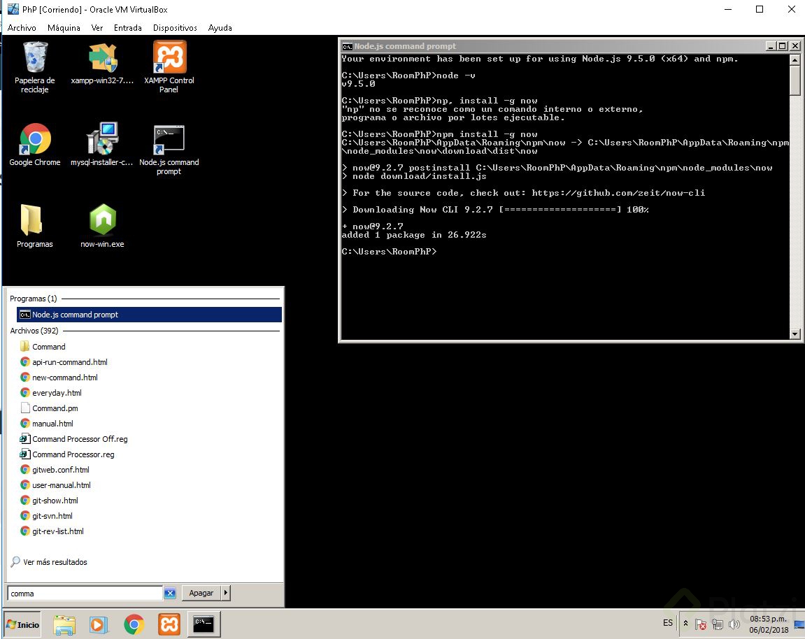Viewport: 805px width, 639px height.
Task: Minimize the Node.js command prompt window
Action: (x=771, y=46)
